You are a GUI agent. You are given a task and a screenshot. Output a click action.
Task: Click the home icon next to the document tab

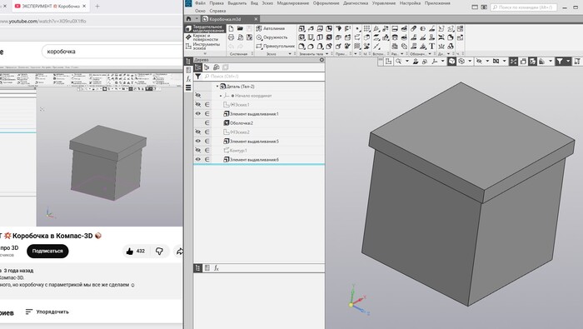click(x=188, y=19)
